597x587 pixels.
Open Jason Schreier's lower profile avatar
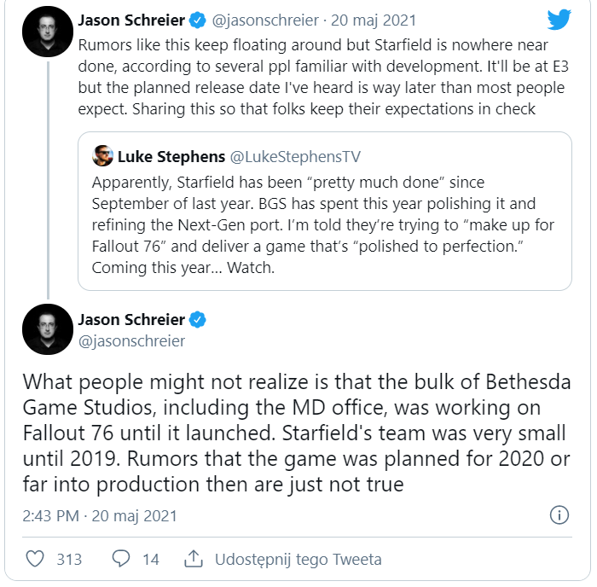[x=47, y=329]
